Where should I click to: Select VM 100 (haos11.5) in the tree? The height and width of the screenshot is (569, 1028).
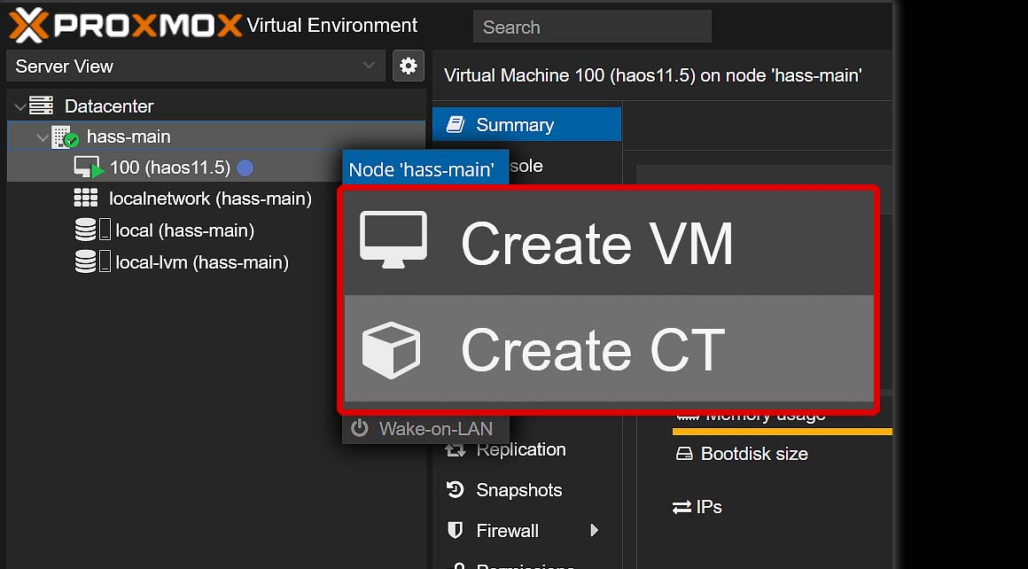[170, 168]
